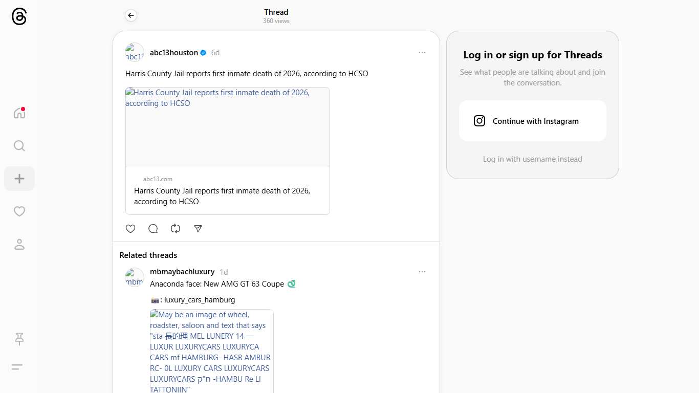Open the More menu at sidebar bottom
This screenshot has width=699, height=393.
click(x=17, y=367)
